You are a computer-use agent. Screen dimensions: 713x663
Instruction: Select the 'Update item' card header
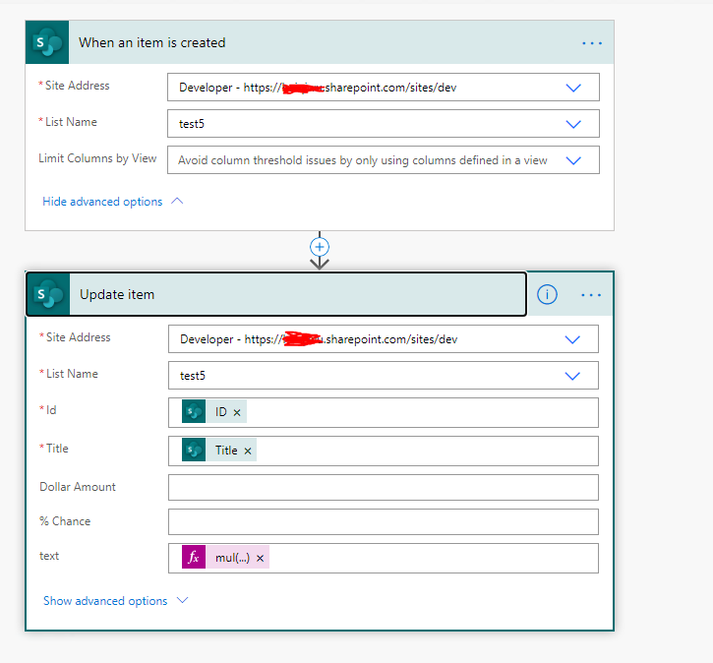tap(276, 294)
